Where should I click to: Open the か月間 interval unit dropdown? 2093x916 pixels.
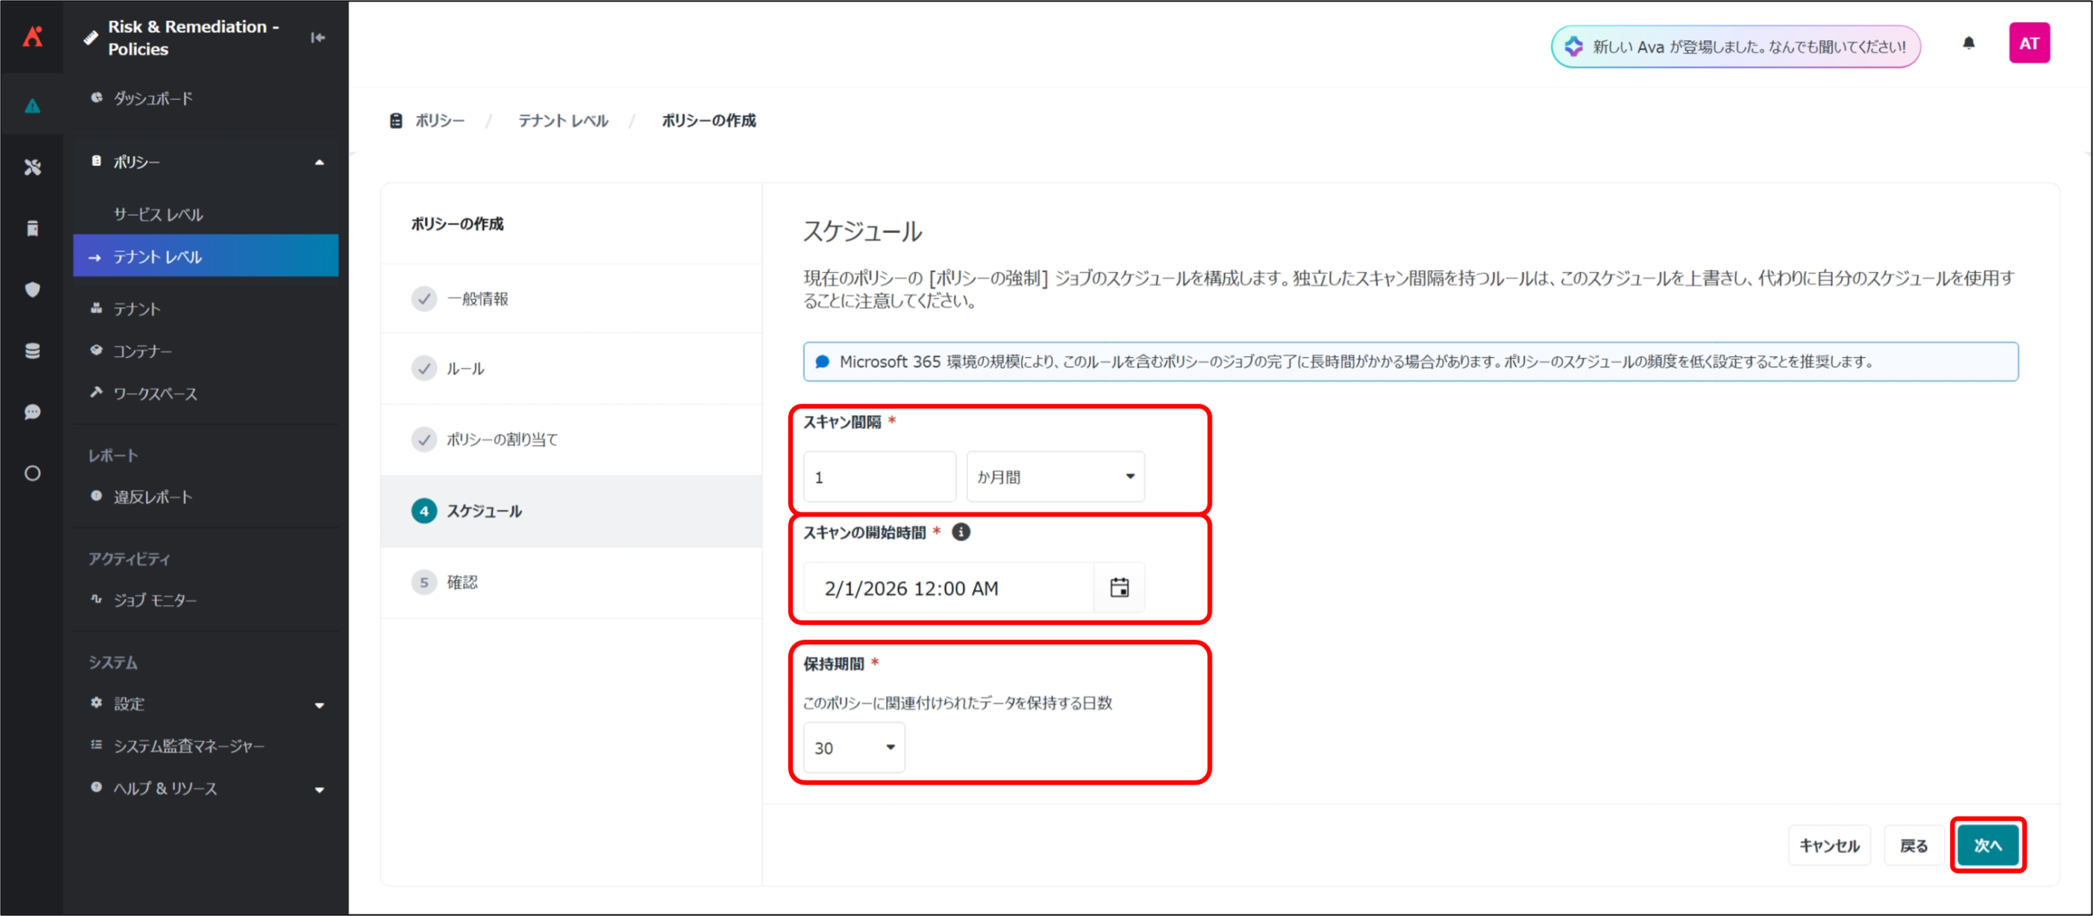1055,477
